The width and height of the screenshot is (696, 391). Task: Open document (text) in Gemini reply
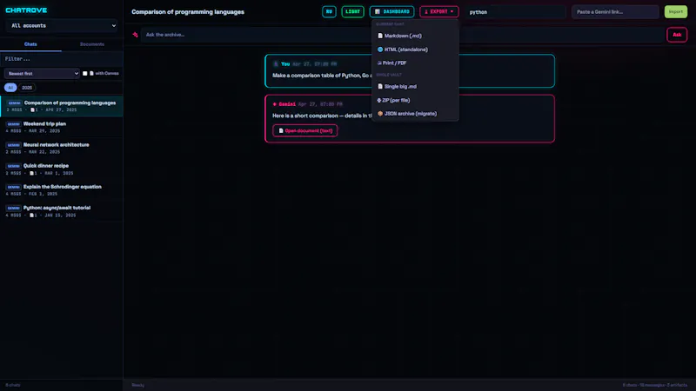click(305, 131)
